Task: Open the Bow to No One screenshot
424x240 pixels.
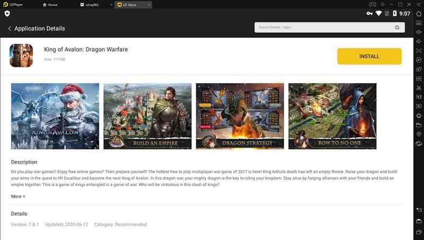Action: tap(332, 116)
